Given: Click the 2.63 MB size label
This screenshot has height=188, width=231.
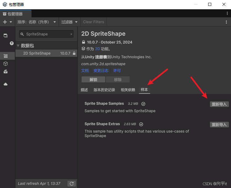Looking at the screenshot, I should pyautogui.click(x=130, y=124).
